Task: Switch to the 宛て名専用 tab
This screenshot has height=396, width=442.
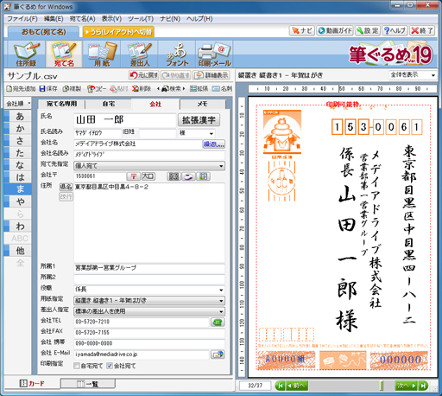Action: (x=61, y=104)
